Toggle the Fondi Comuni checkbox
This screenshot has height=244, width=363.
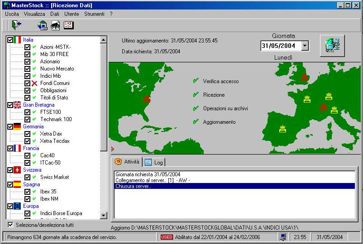pyautogui.click(x=27, y=83)
